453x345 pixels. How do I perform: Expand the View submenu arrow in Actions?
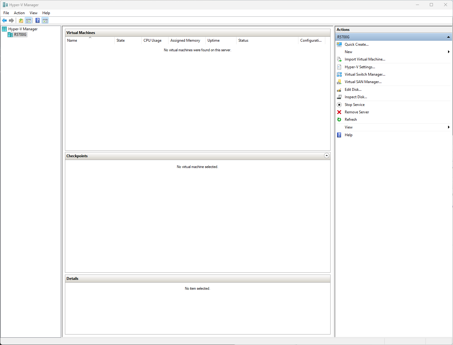tap(449, 127)
